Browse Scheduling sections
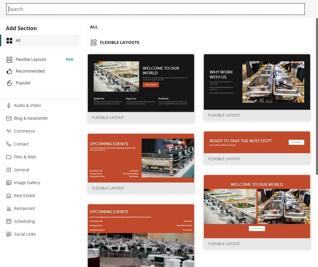This screenshot has height=267, width=318. pyautogui.click(x=40, y=221)
